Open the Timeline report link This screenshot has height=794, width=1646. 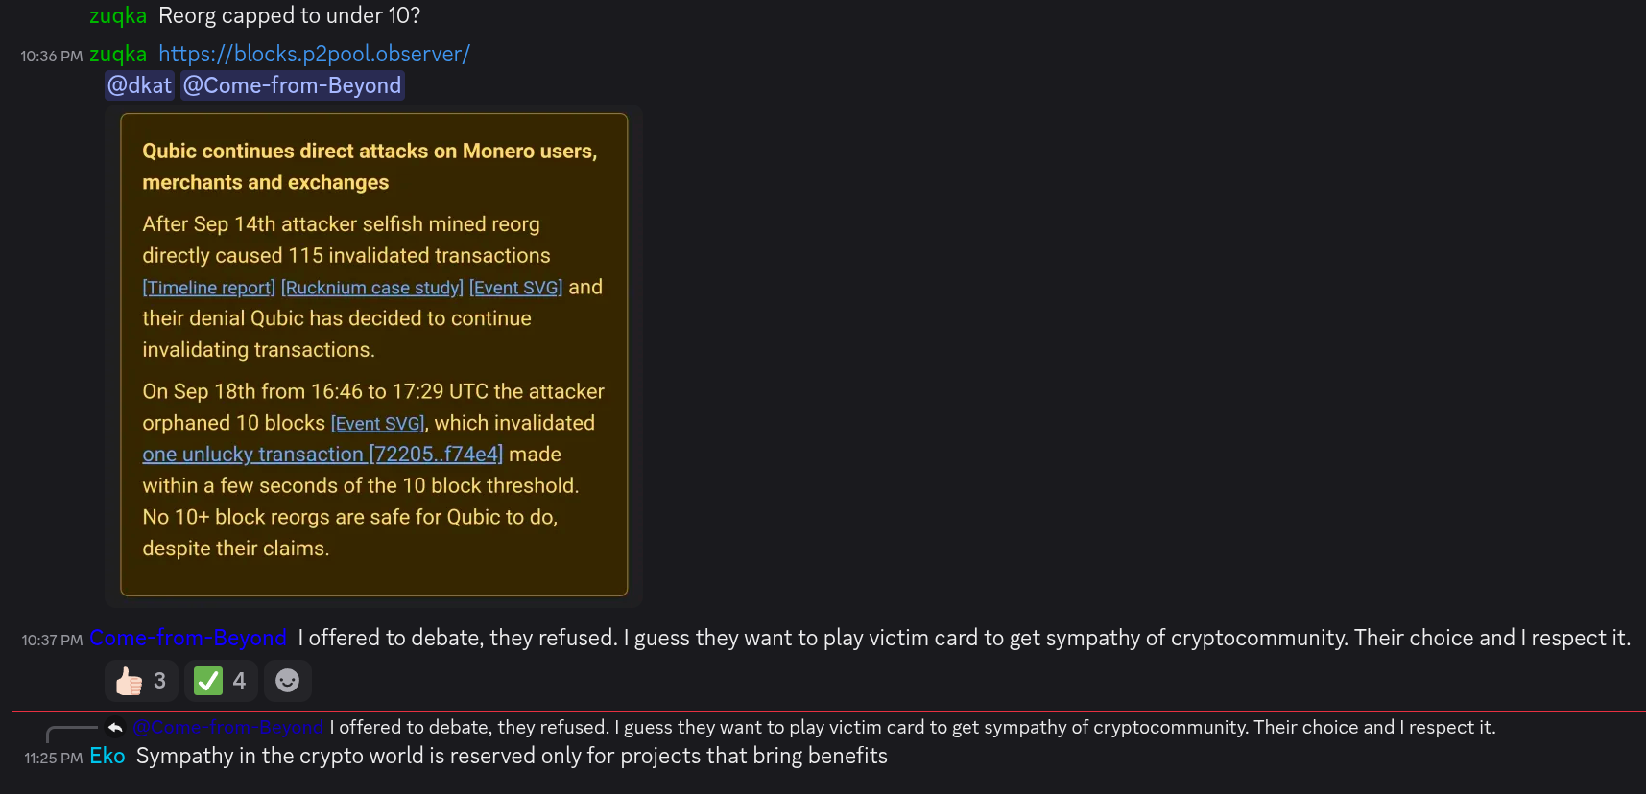click(208, 288)
